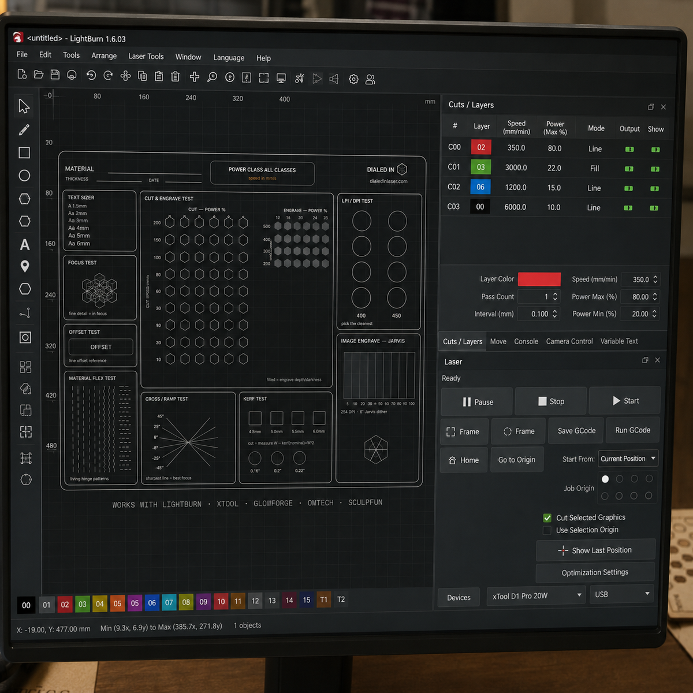Switch to the Move tab
The height and width of the screenshot is (693, 693).
tap(498, 341)
